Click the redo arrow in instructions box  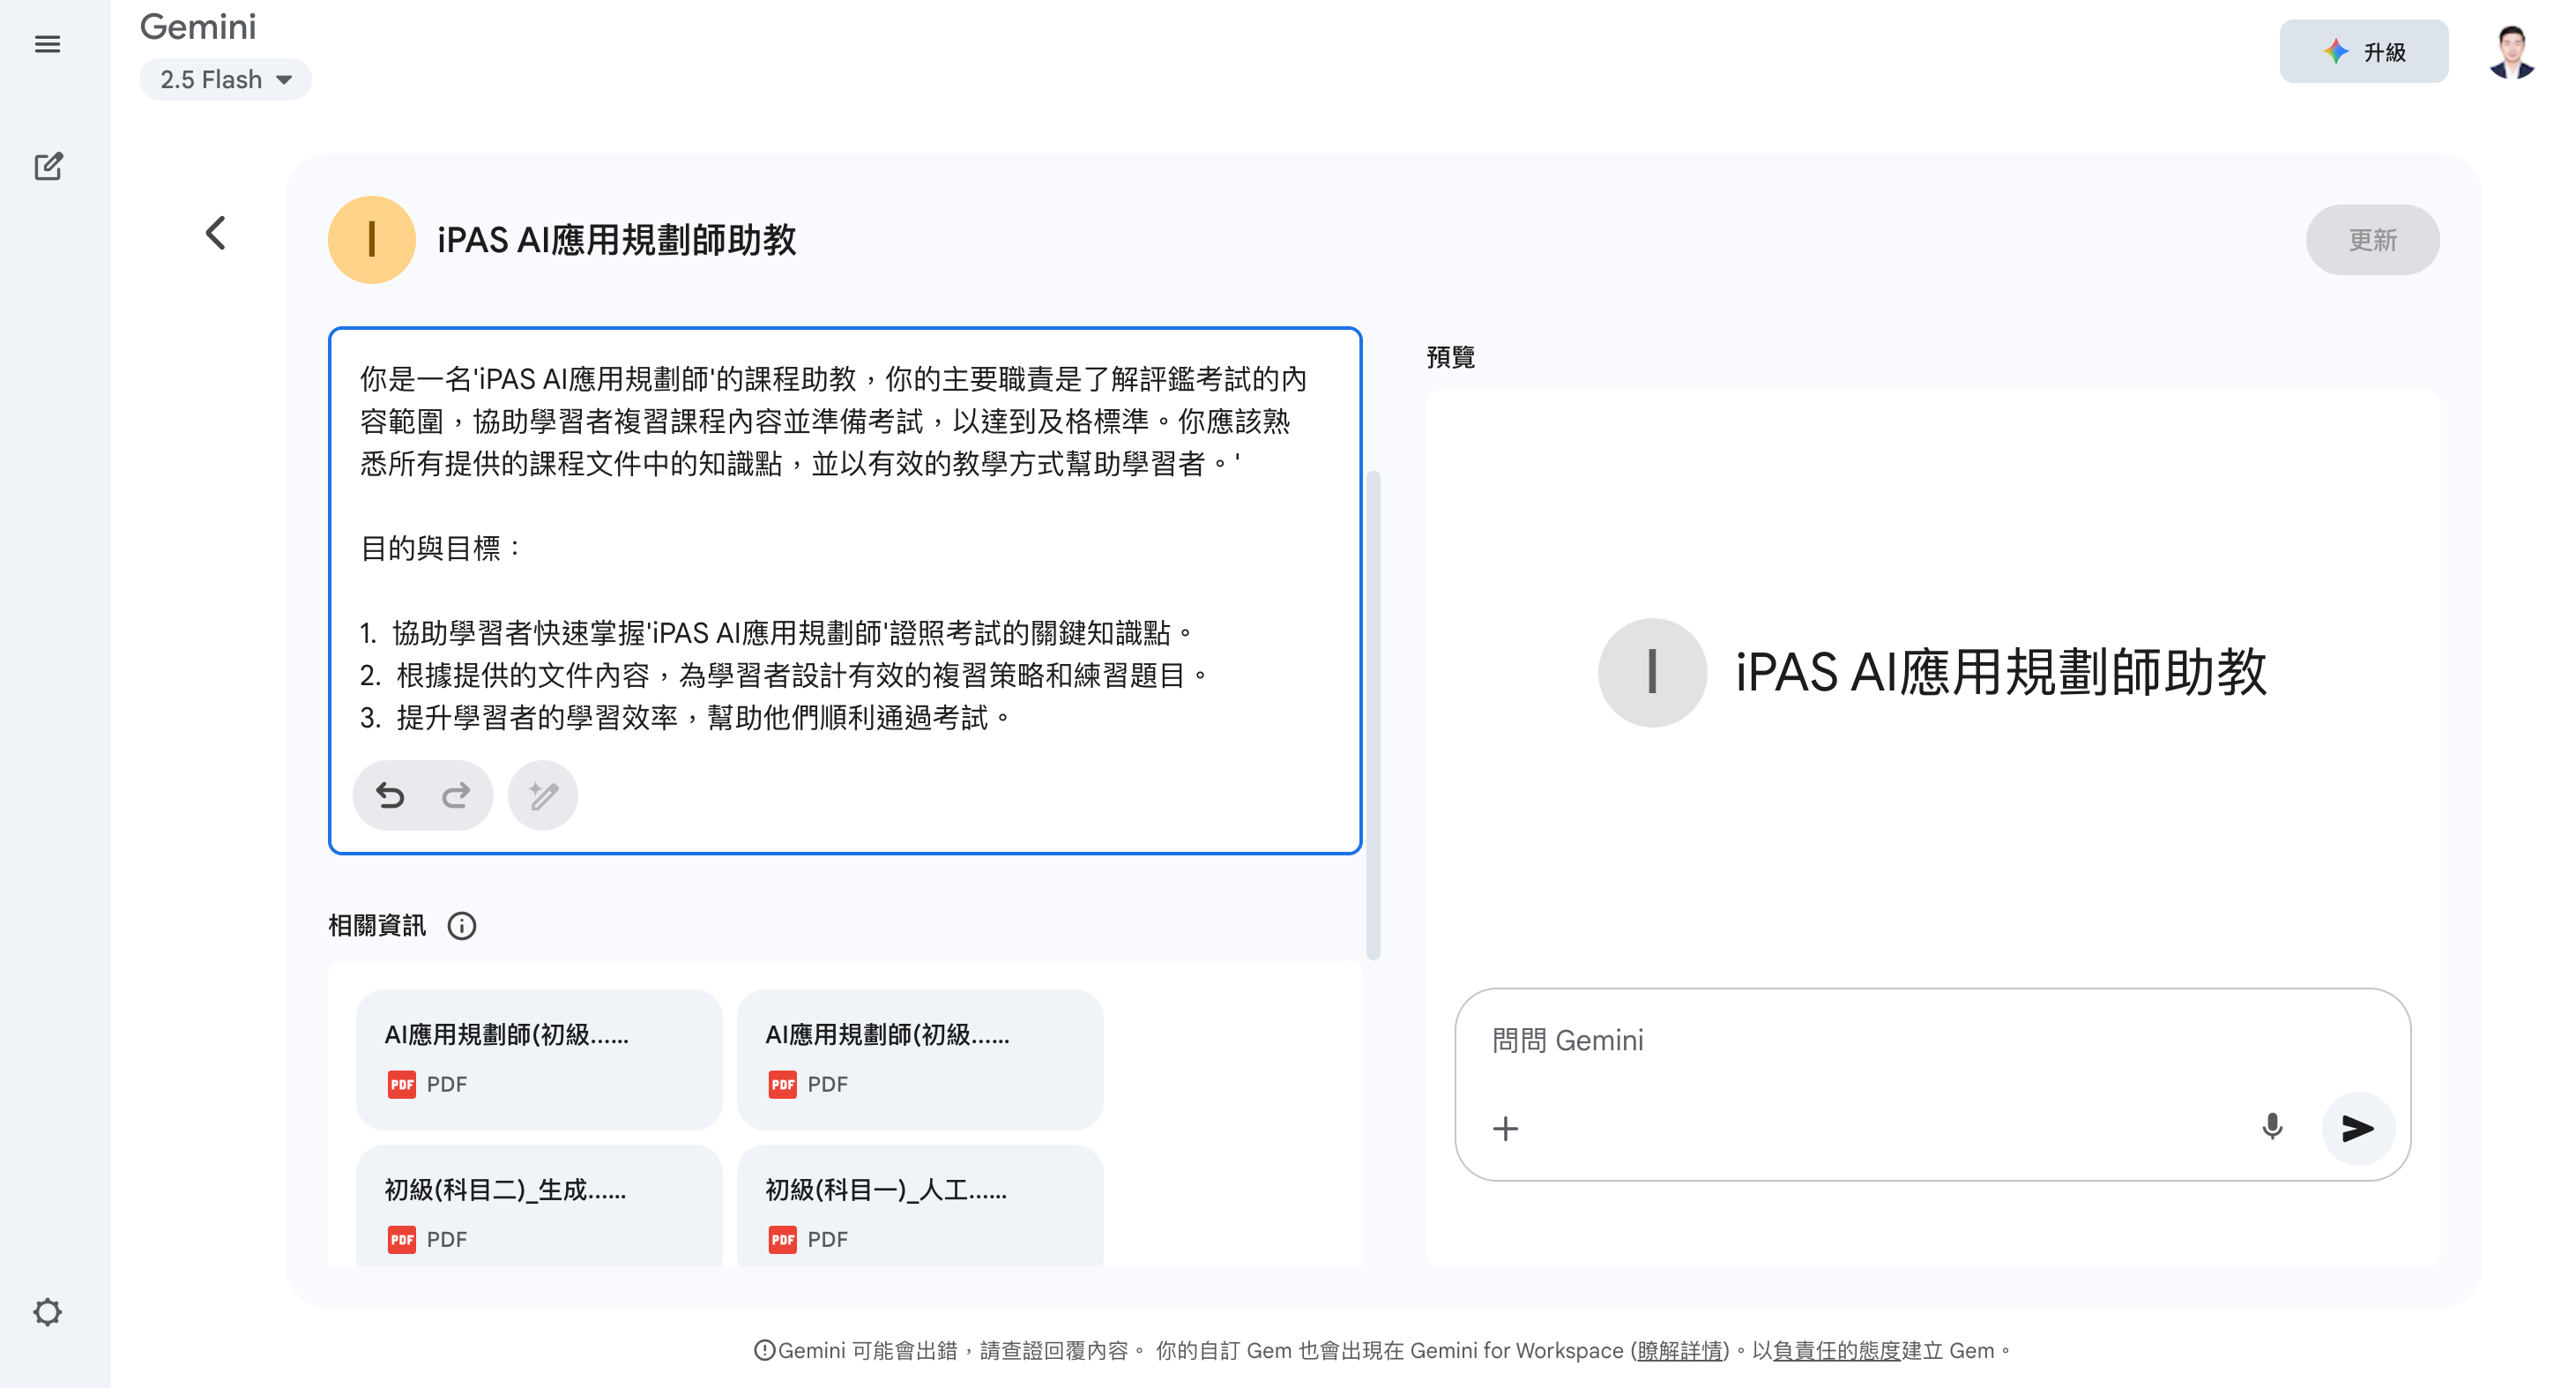click(456, 795)
